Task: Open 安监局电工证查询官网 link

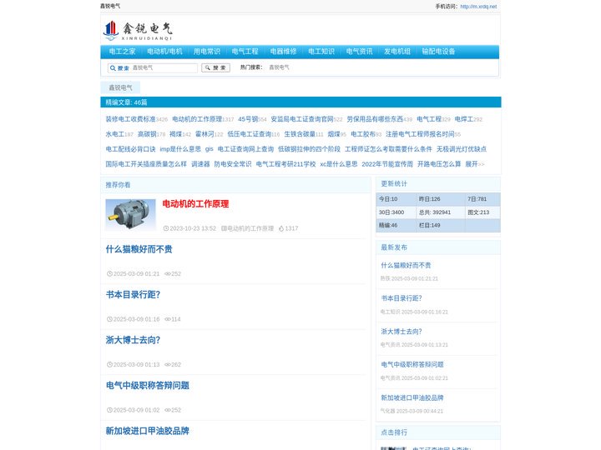Action: click(x=302, y=119)
